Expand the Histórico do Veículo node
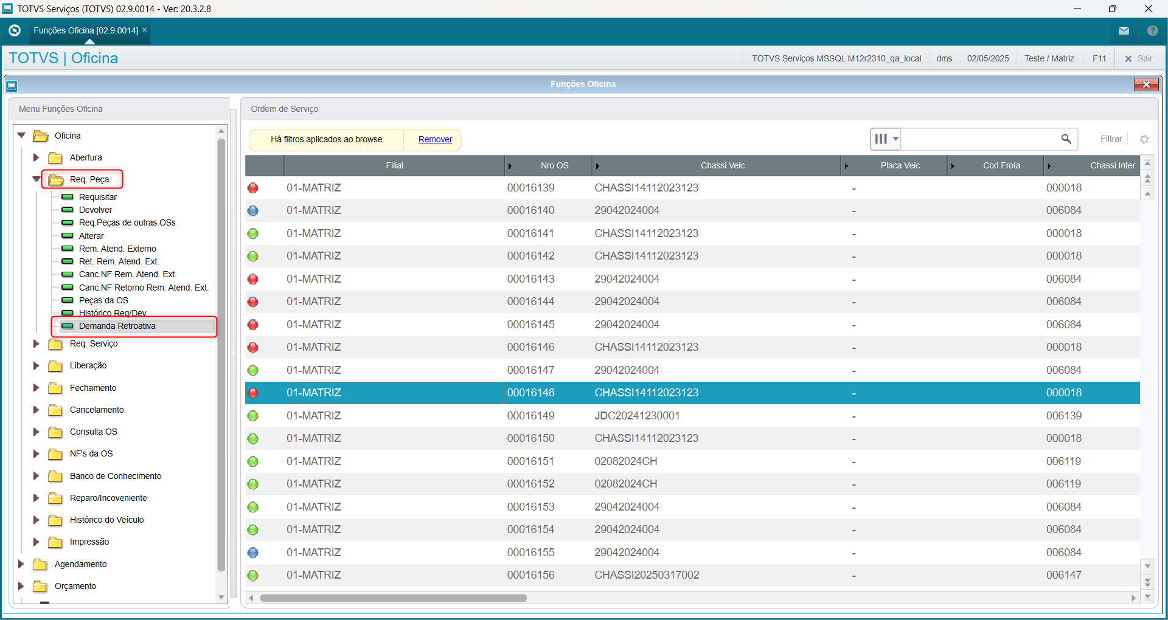 [36, 520]
